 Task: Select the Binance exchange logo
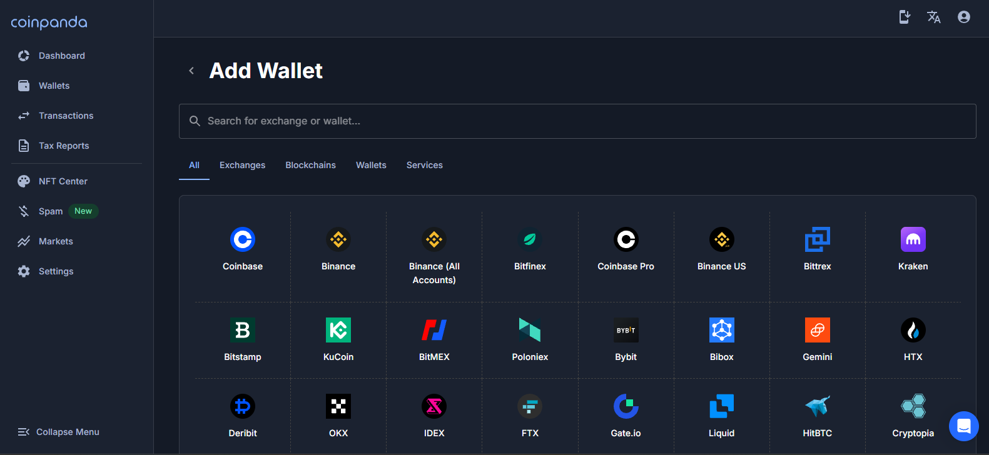(x=338, y=239)
